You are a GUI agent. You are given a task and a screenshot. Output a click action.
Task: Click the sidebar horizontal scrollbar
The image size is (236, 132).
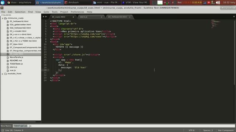coord(18,122)
